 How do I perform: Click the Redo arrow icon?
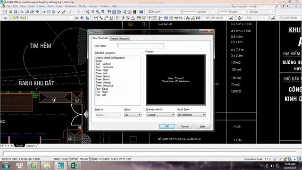[78, 12]
